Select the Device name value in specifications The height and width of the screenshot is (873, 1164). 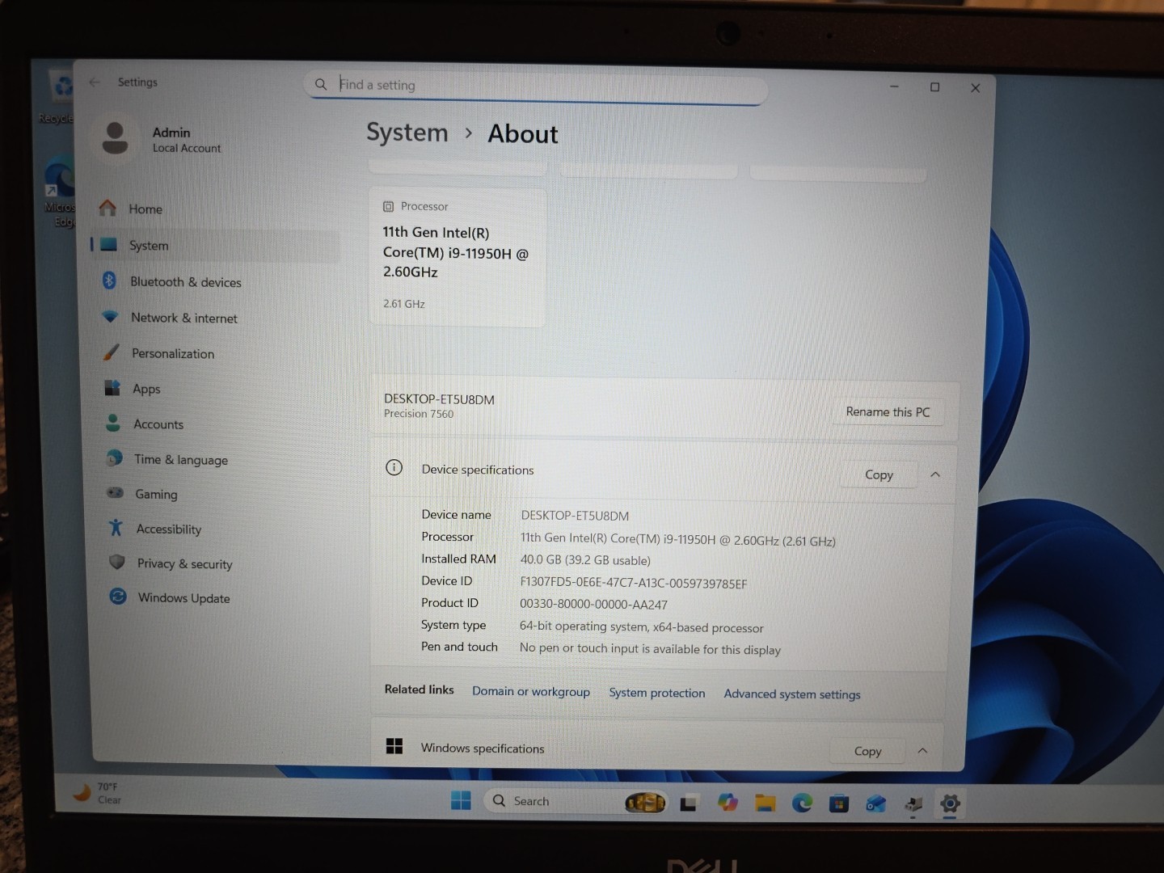575,516
